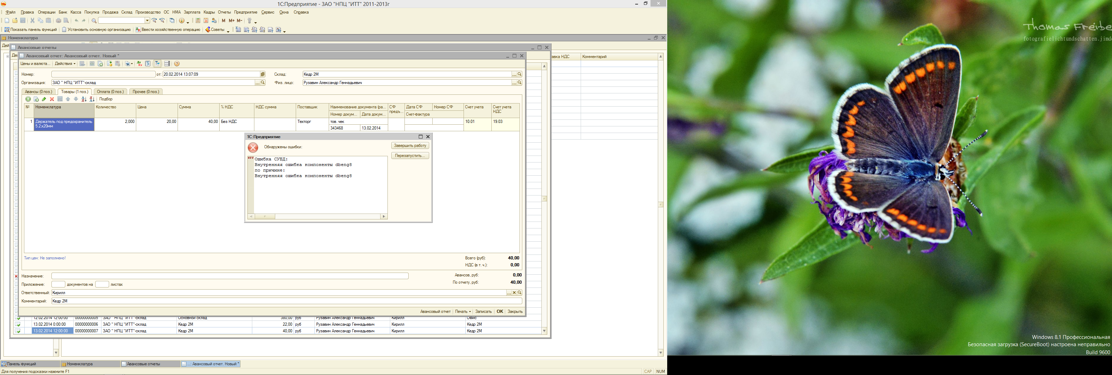Click Завершить работу button in error dialog
The image size is (1112, 375).
[410, 146]
